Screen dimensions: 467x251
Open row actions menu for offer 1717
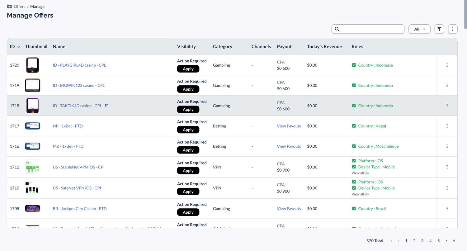pyautogui.click(x=447, y=126)
